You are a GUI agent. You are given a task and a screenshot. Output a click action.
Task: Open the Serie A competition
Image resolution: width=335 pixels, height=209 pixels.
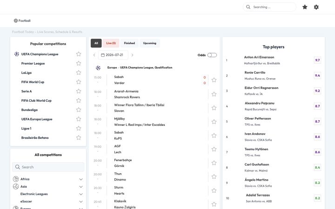click(x=27, y=91)
